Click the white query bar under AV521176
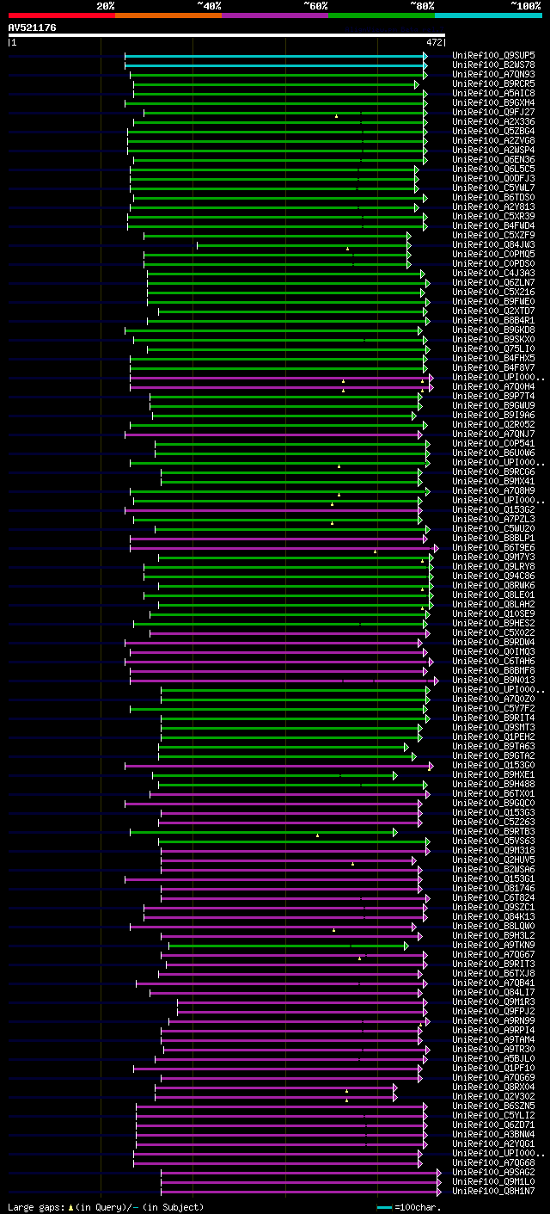 227,35
